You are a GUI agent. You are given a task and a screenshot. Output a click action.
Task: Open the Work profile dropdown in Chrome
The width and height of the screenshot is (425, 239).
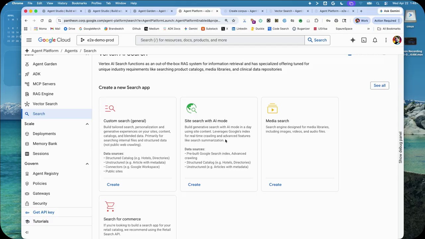362,21
